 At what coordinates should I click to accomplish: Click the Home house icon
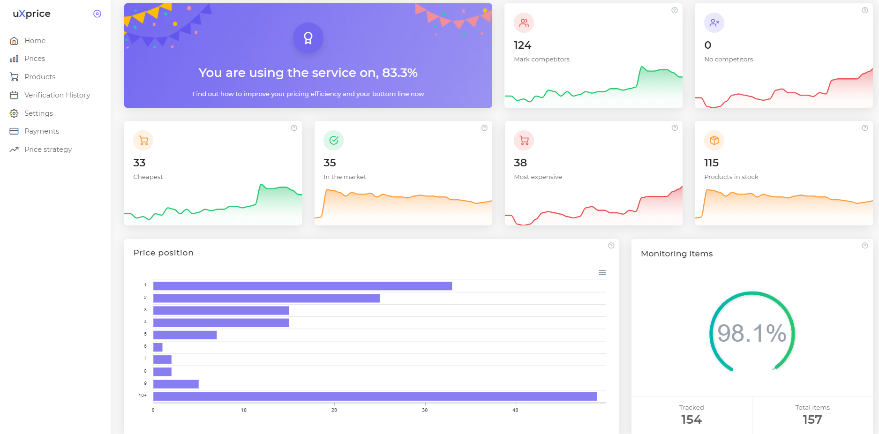click(x=14, y=41)
